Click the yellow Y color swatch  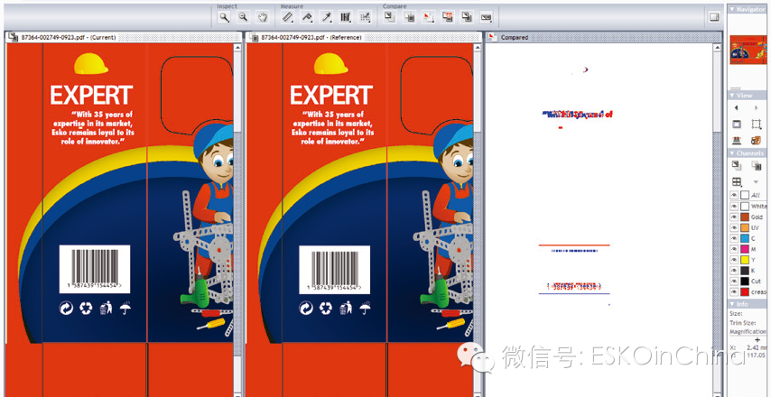(x=745, y=260)
